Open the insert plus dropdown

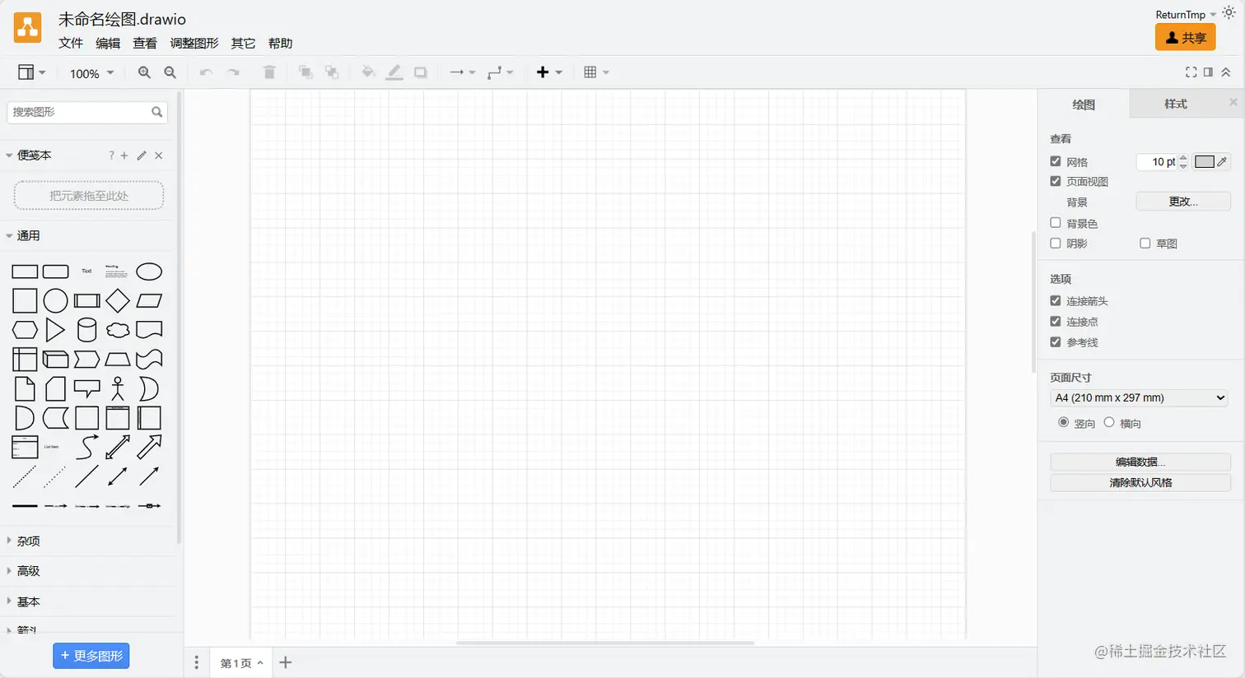(x=549, y=72)
